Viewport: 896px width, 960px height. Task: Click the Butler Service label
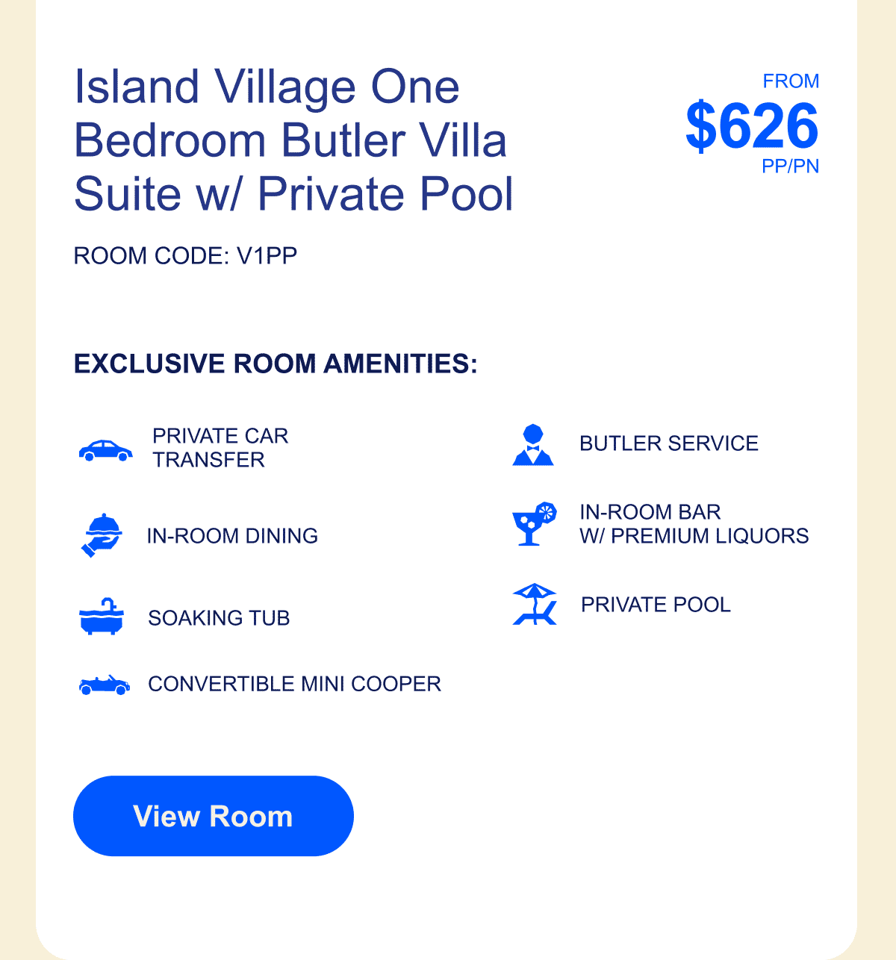tap(669, 443)
